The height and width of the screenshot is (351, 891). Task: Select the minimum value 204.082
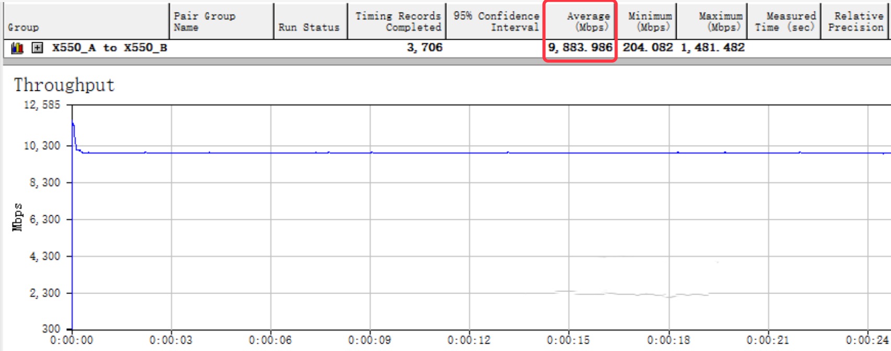coord(647,48)
